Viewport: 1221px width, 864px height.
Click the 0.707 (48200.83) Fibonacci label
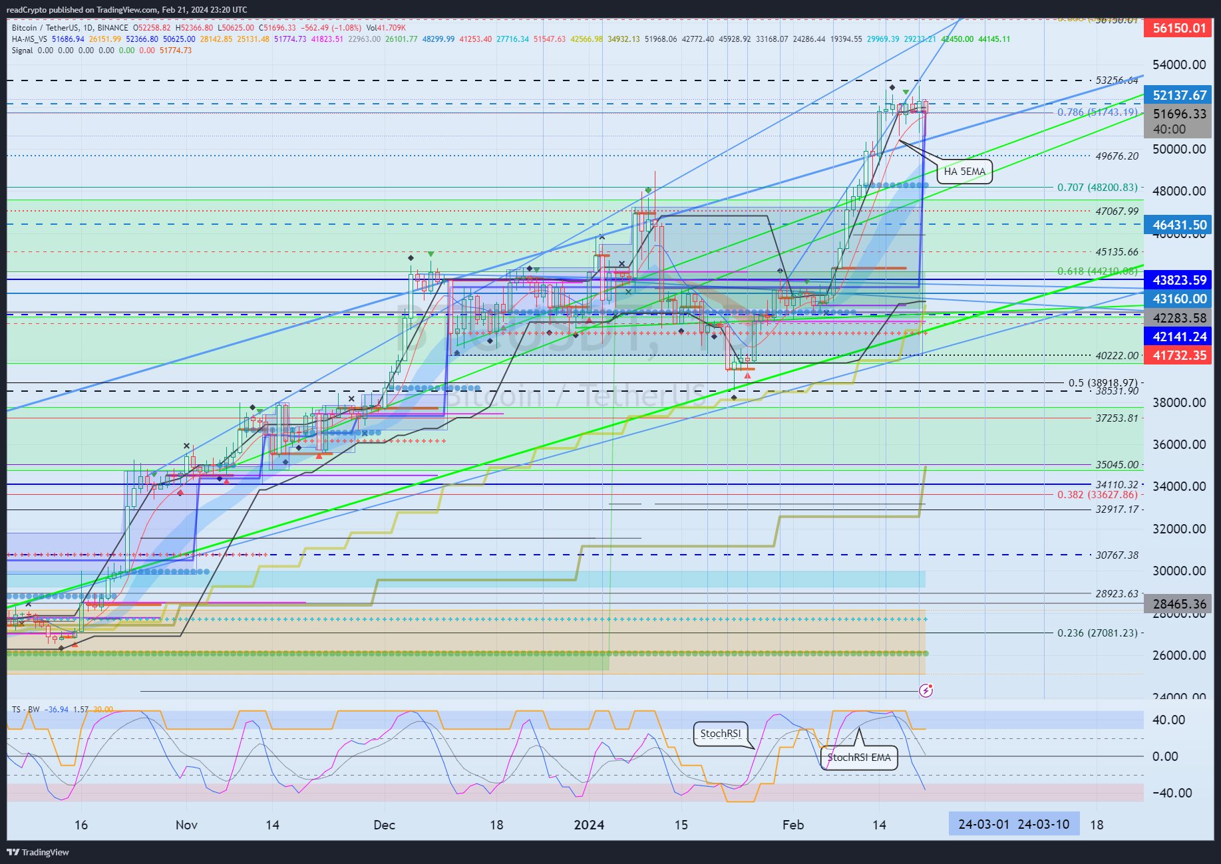[x=1098, y=188]
